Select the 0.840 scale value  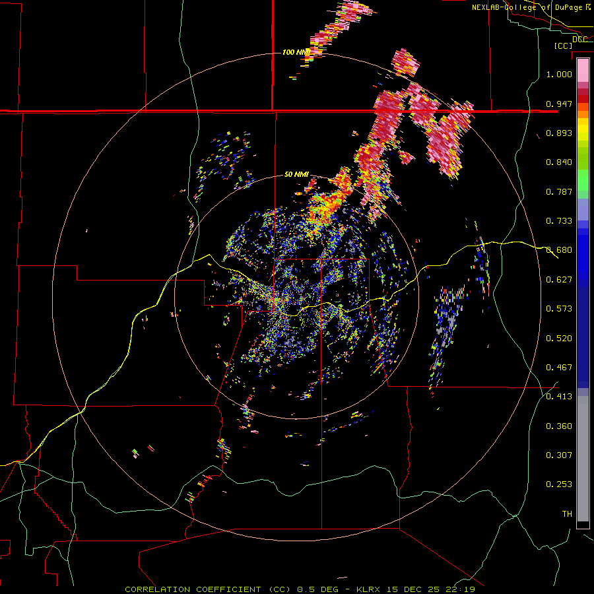click(x=559, y=162)
